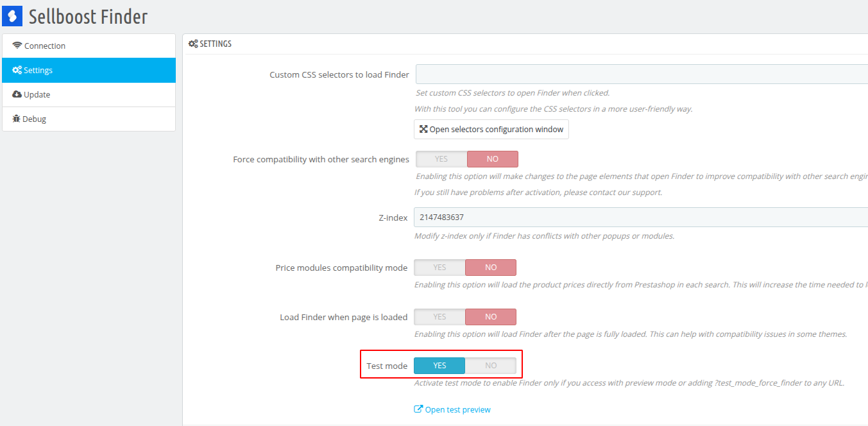Follow the Open test preview link
This screenshot has height=426, width=868.
(x=457, y=409)
